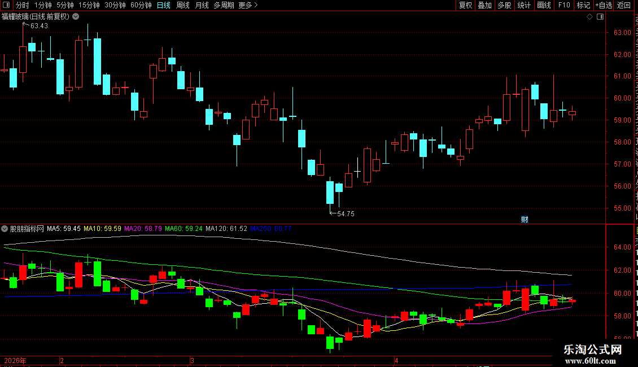Click the 财 financial marker
This screenshot has height=367, width=638.
pyautogui.click(x=525, y=219)
